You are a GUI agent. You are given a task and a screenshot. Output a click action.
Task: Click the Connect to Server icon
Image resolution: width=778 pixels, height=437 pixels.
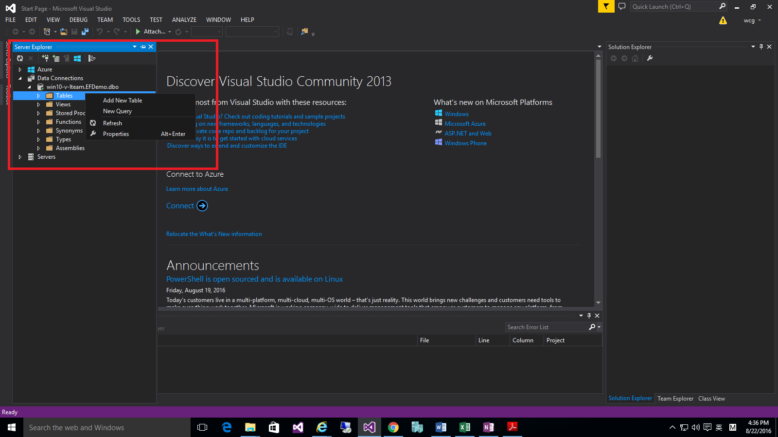pyautogui.click(x=56, y=58)
